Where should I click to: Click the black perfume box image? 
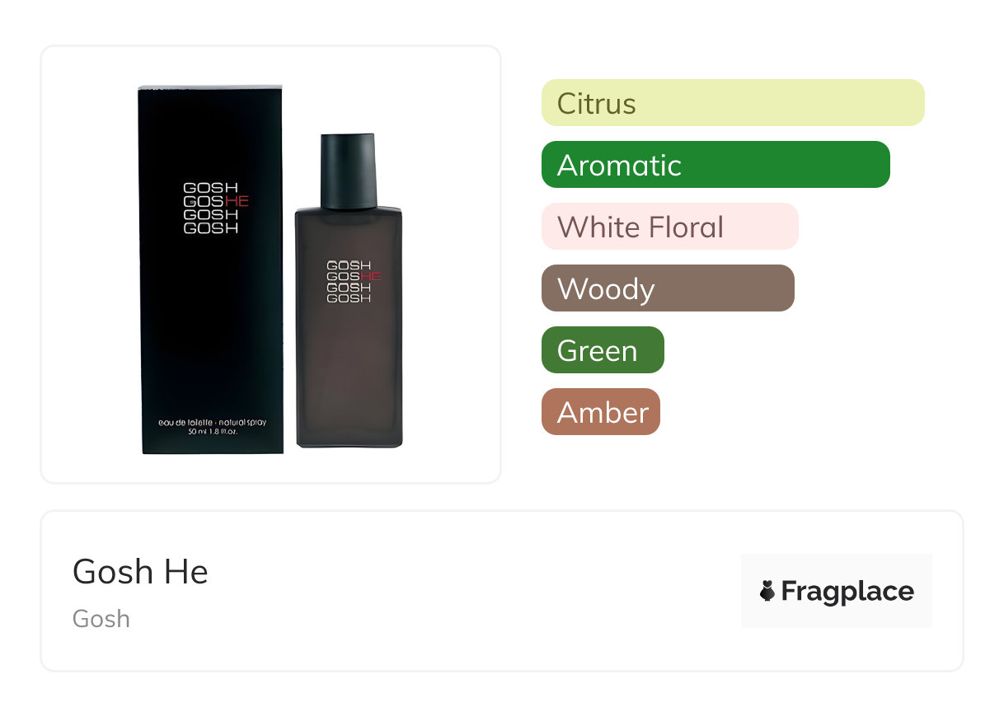click(211, 269)
